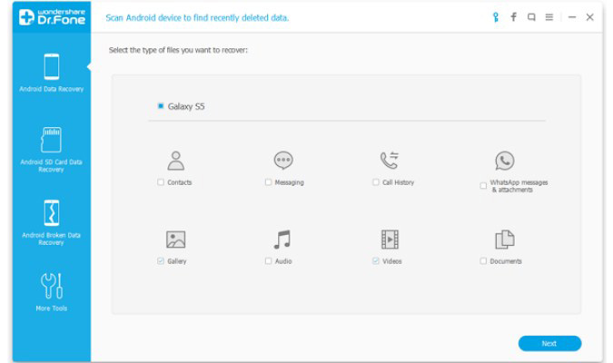Click the Next button
Viewport: 613px width, 363px height.
[549, 343]
